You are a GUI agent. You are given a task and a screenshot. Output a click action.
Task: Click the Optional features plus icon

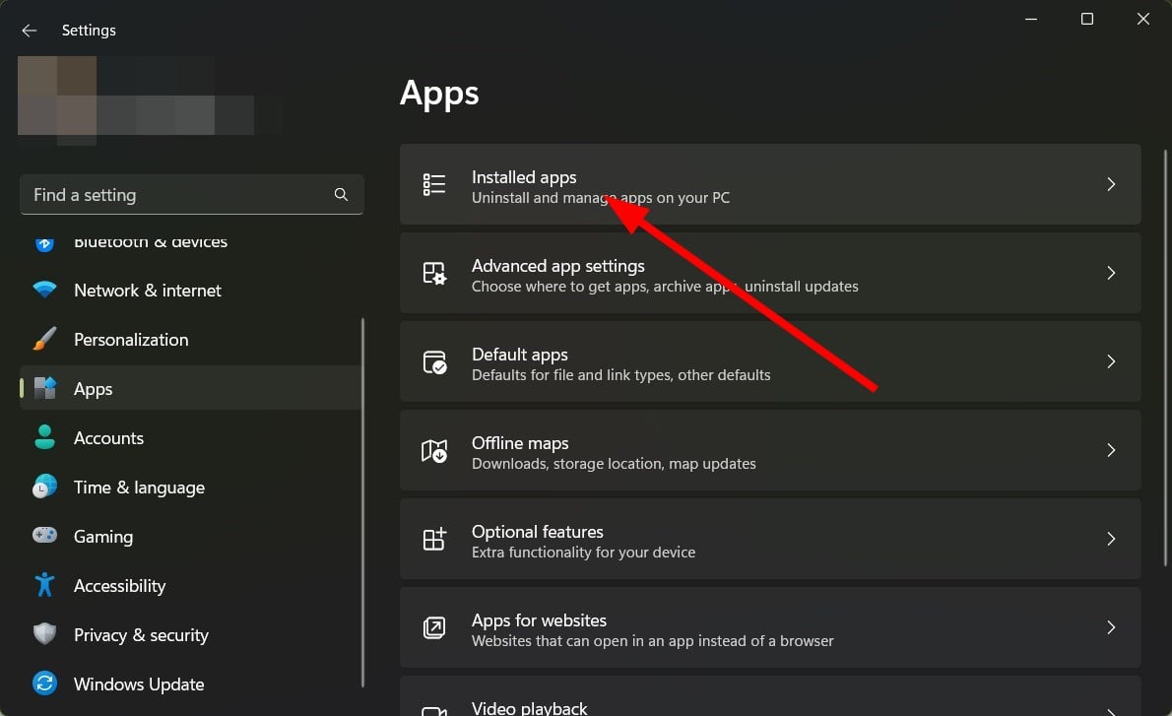coord(433,539)
